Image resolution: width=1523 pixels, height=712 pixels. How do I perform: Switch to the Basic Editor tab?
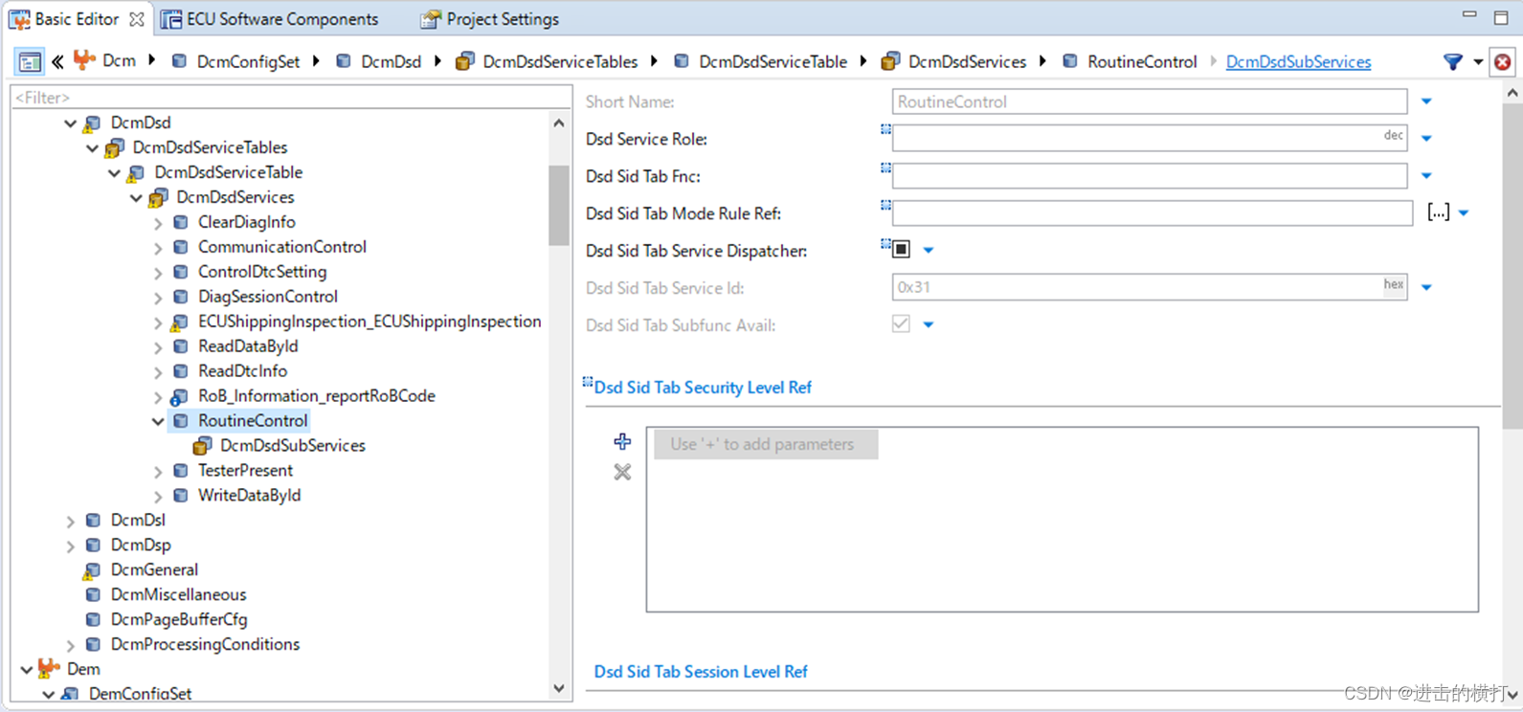coord(77,19)
